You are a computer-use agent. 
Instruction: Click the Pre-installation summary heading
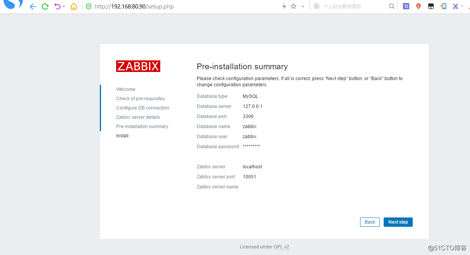(242, 67)
